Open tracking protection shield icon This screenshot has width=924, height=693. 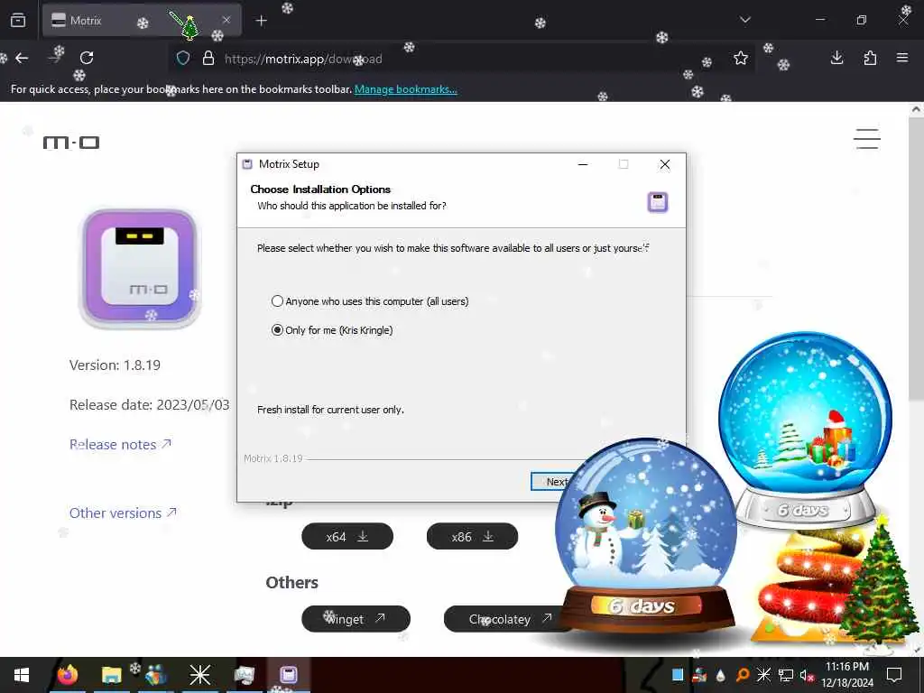click(x=183, y=59)
